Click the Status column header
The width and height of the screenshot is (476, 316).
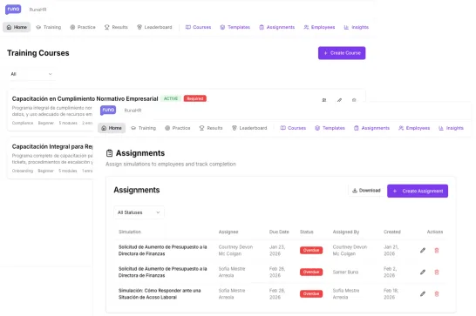pos(306,232)
